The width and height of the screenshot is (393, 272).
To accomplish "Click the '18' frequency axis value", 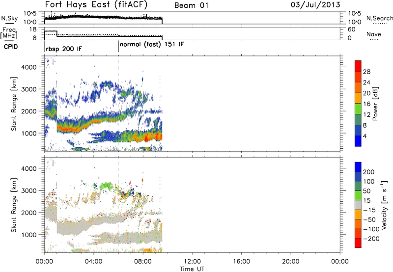I will pos(33,29).
